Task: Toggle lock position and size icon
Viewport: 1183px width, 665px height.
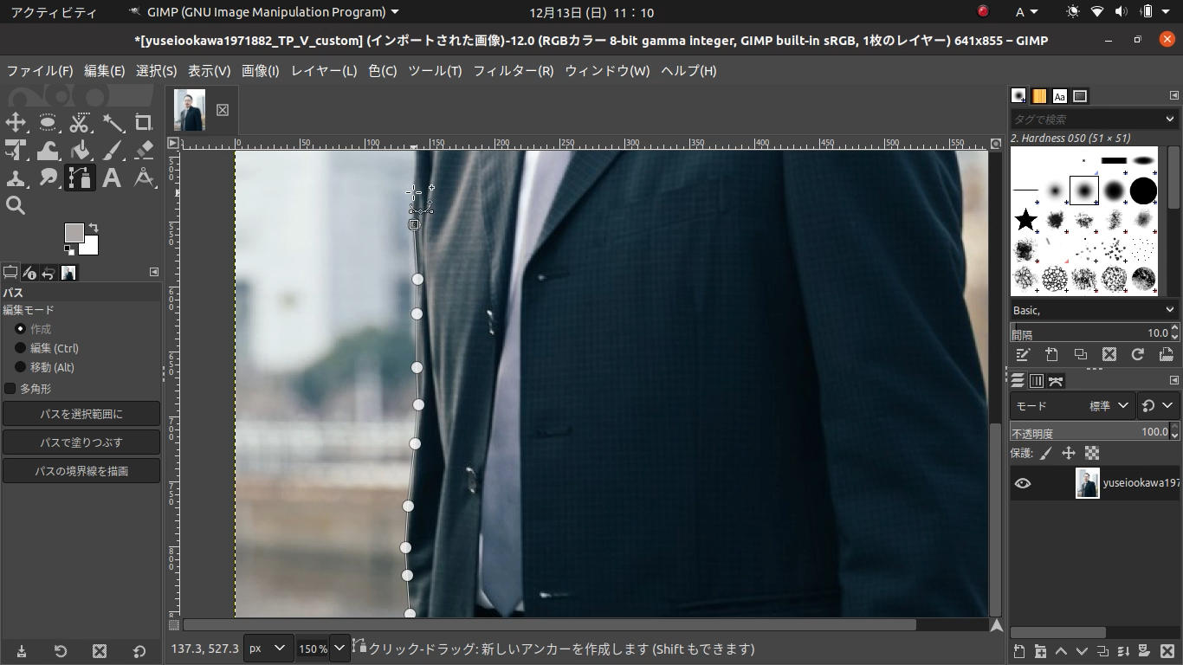Action: click(x=1069, y=453)
